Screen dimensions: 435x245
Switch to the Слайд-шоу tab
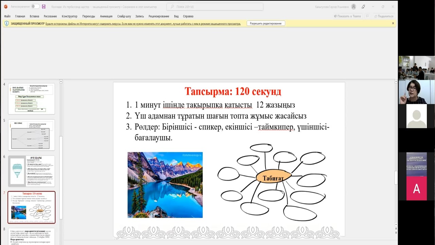point(124,16)
